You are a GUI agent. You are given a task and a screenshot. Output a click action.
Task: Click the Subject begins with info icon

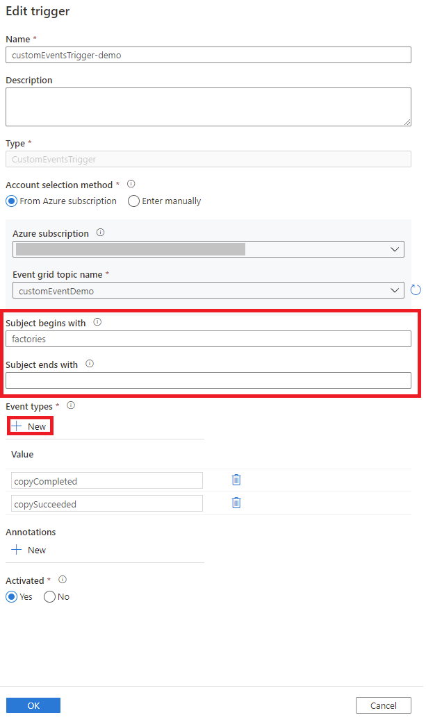(97, 322)
